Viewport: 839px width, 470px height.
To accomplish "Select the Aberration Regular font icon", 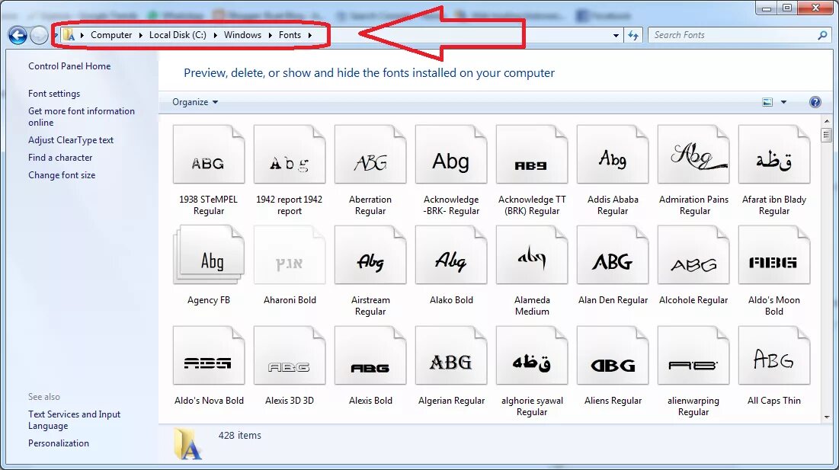I will pos(370,154).
